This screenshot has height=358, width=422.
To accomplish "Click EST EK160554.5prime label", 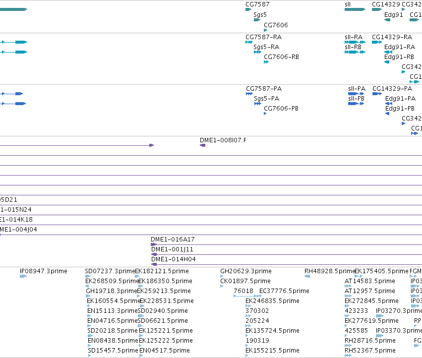I will 113,301.
